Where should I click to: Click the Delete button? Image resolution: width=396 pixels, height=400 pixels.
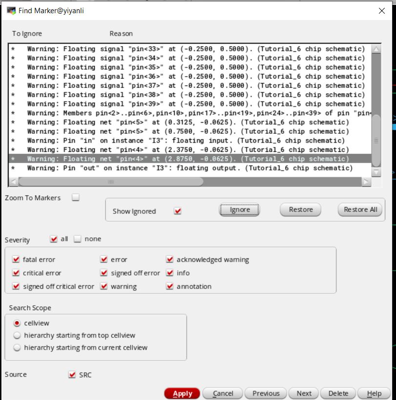tap(338, 393)
